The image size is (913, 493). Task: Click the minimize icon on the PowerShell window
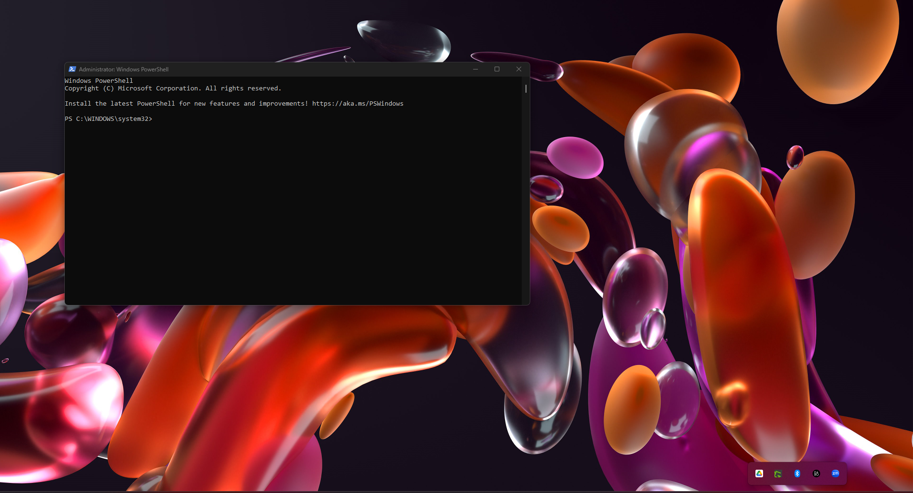click(x=475, y=69)
